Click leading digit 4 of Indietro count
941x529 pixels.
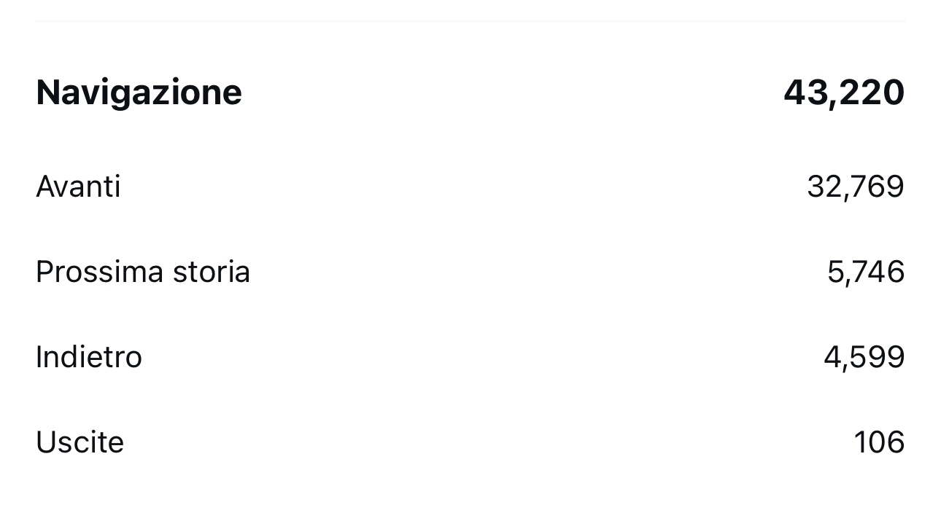[832, 358]
